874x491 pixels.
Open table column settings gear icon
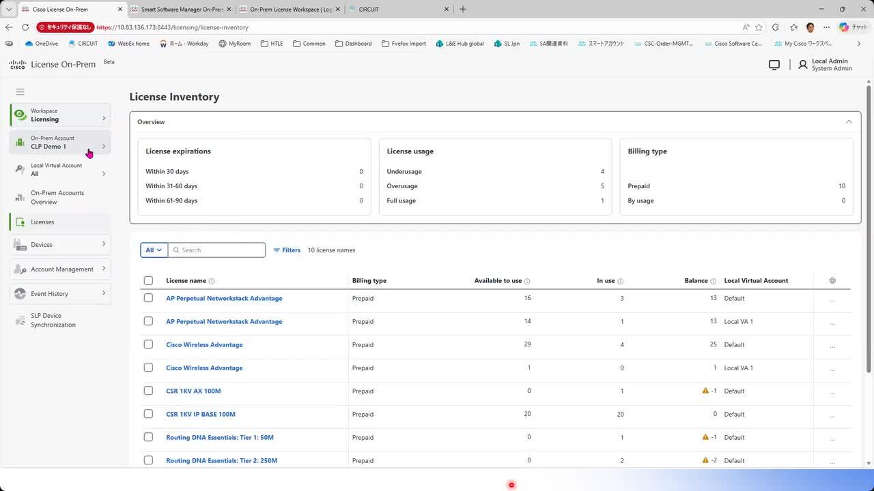832,281
